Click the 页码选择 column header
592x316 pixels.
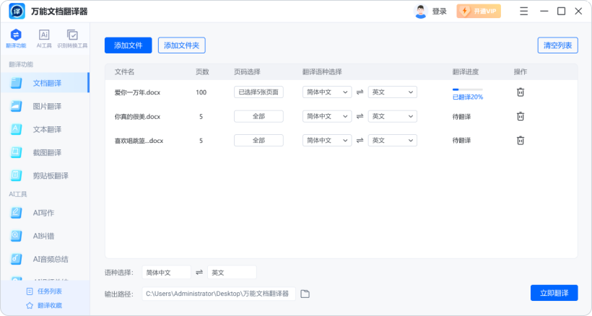point(247,71)
